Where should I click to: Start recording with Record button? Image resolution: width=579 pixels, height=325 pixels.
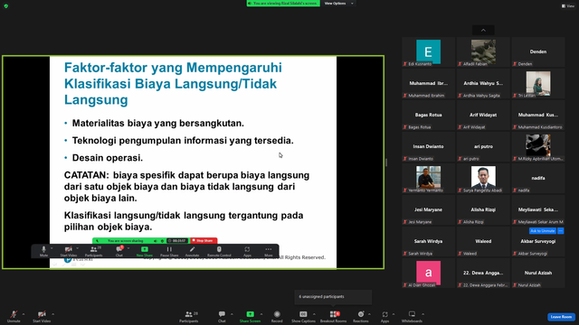(x=277, y=316)
